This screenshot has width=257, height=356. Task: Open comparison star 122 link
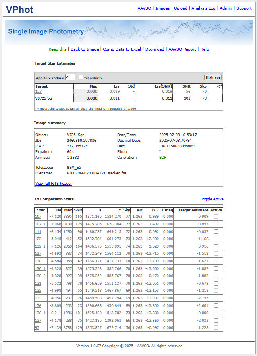[38, 239]
